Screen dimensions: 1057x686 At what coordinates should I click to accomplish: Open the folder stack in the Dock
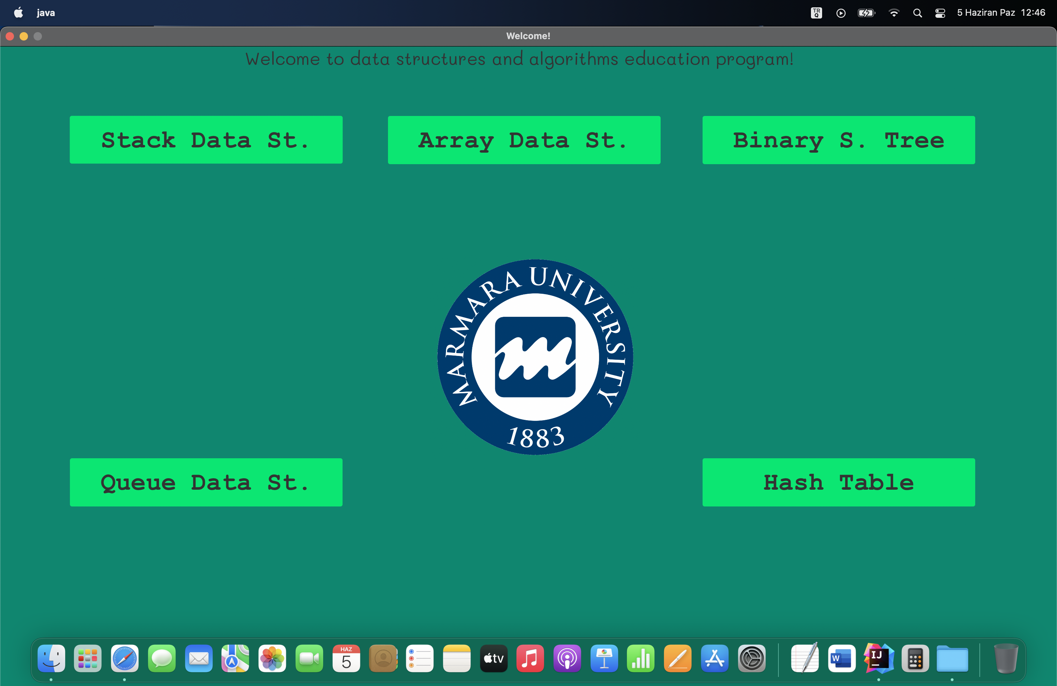[x=952, y=658]
